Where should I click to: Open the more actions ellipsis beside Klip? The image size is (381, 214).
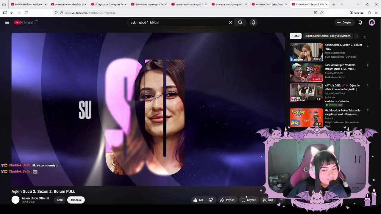pyautogui.click(x=281, y=200)
